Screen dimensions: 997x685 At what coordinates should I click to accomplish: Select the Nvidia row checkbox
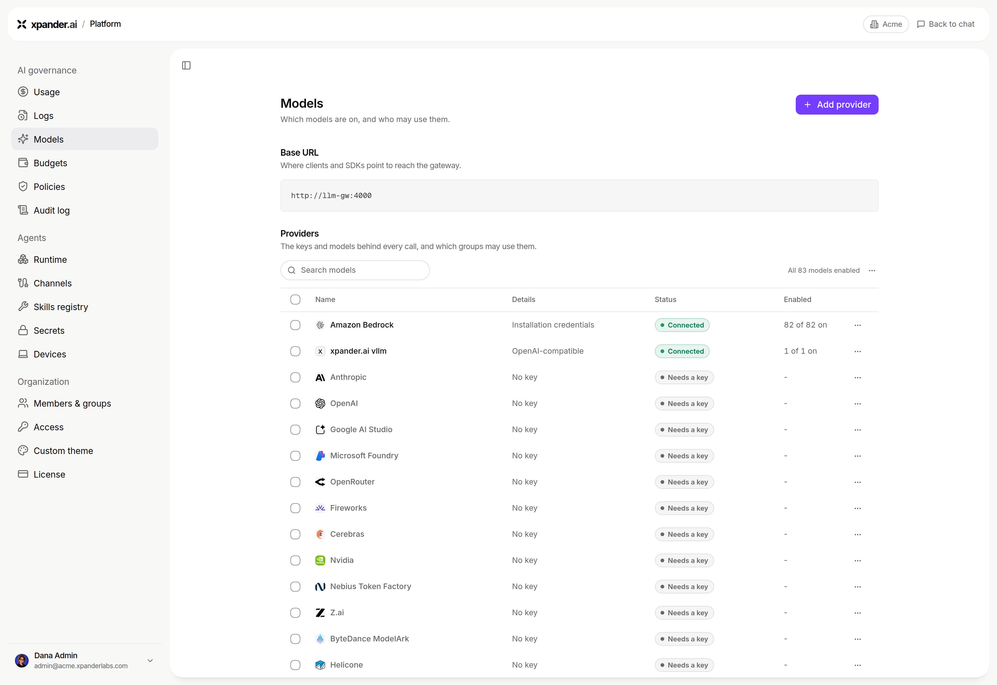(x=295, y=560)
